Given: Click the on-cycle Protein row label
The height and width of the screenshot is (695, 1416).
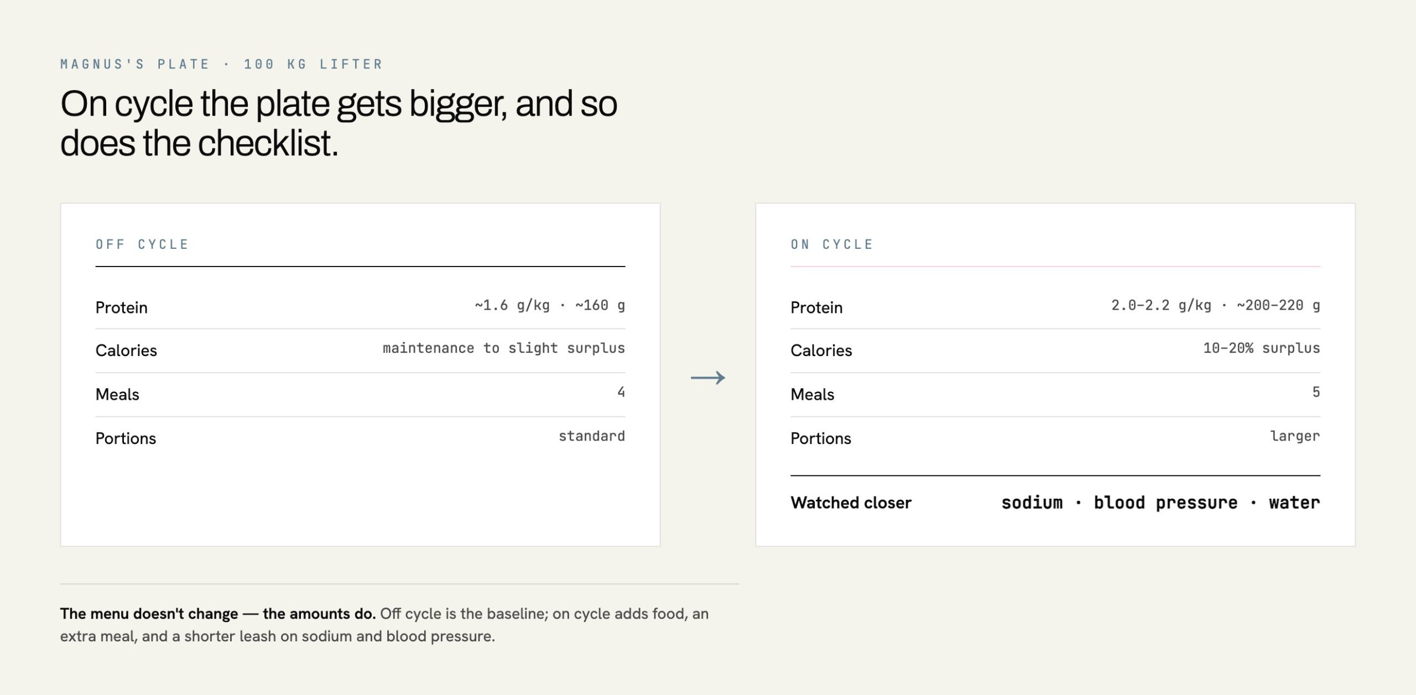Looking at the screenshot, I should [816, 307].
